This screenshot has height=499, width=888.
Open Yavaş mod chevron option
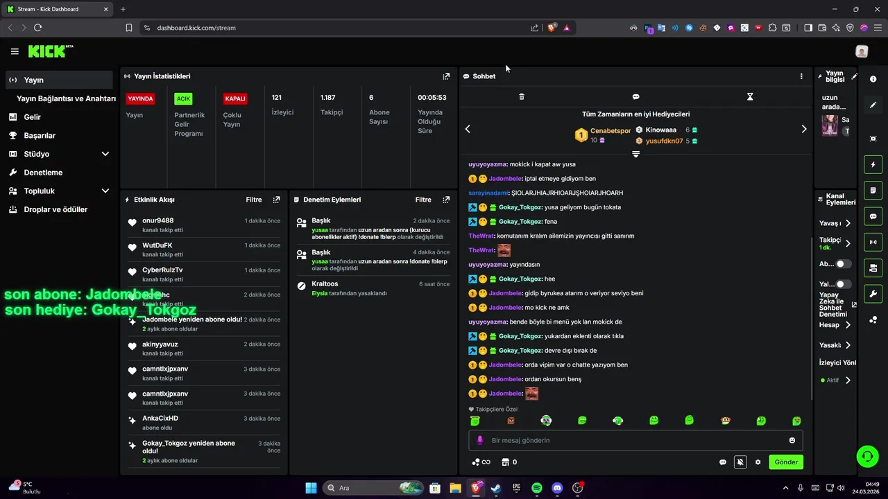848,223
